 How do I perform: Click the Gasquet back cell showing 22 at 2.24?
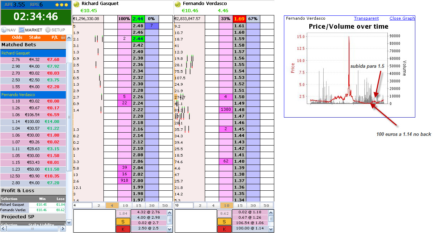pyautogui.click(x=124, y=103)
